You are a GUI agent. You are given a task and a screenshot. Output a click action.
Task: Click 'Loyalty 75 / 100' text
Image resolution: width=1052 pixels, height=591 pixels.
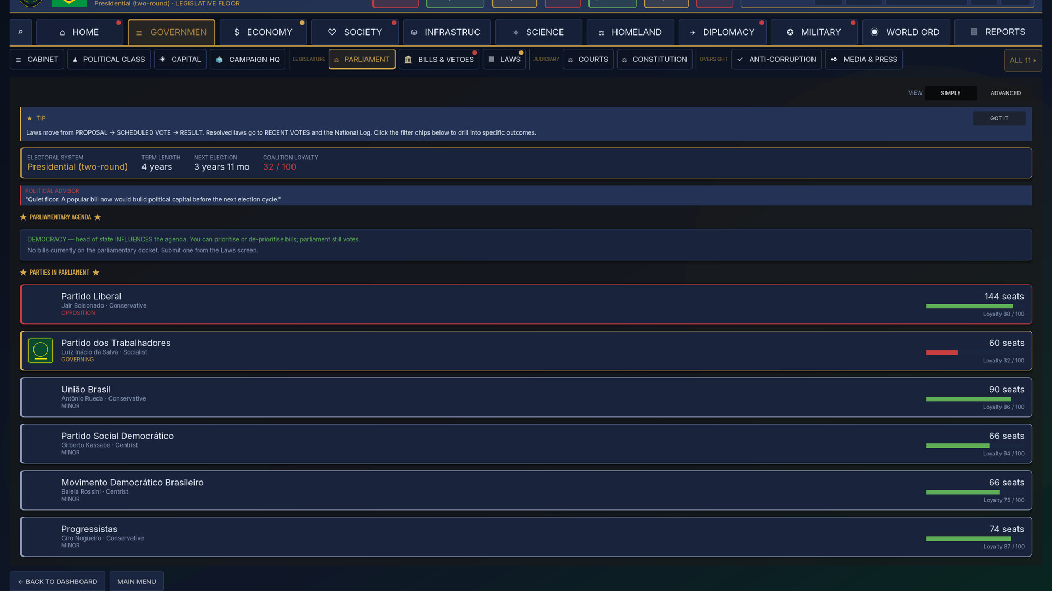pyautogui.click(x=1003, y=500)
